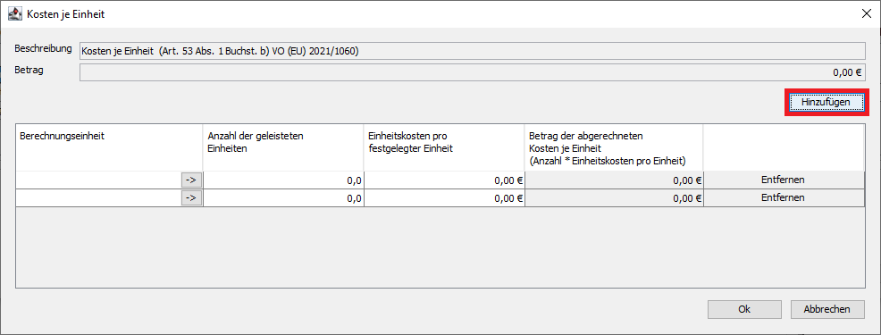This screenshot has height=335, width=881.
Task: Select first row Anzahl der geleisteten Einheiten cell
Action: click(284, 180)
